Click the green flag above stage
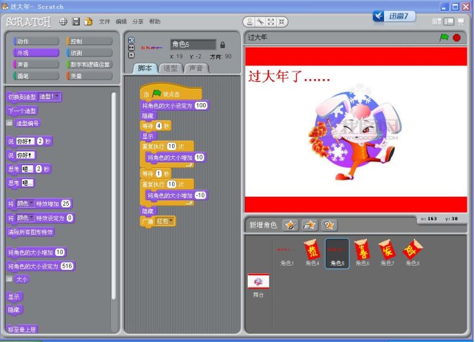This screenshot has width=475, height=342. pos(444,38)
